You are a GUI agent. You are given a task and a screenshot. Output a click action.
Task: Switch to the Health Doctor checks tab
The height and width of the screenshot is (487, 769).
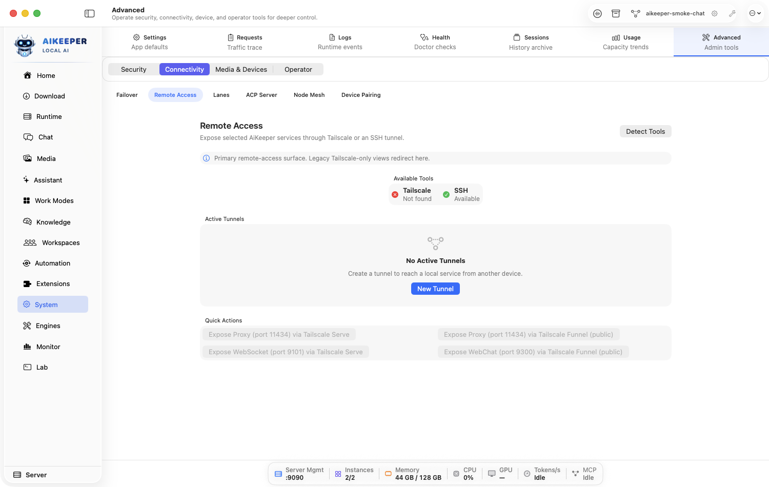tap(435, 42)
